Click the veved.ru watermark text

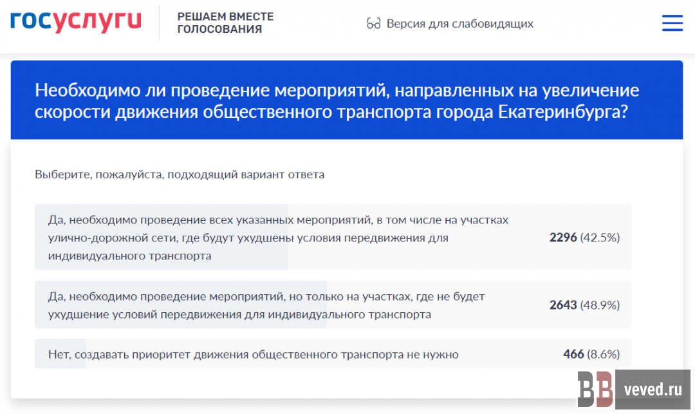[x=653, y=390]
